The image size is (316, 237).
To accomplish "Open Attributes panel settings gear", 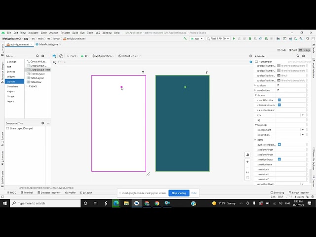I will 303,56.
